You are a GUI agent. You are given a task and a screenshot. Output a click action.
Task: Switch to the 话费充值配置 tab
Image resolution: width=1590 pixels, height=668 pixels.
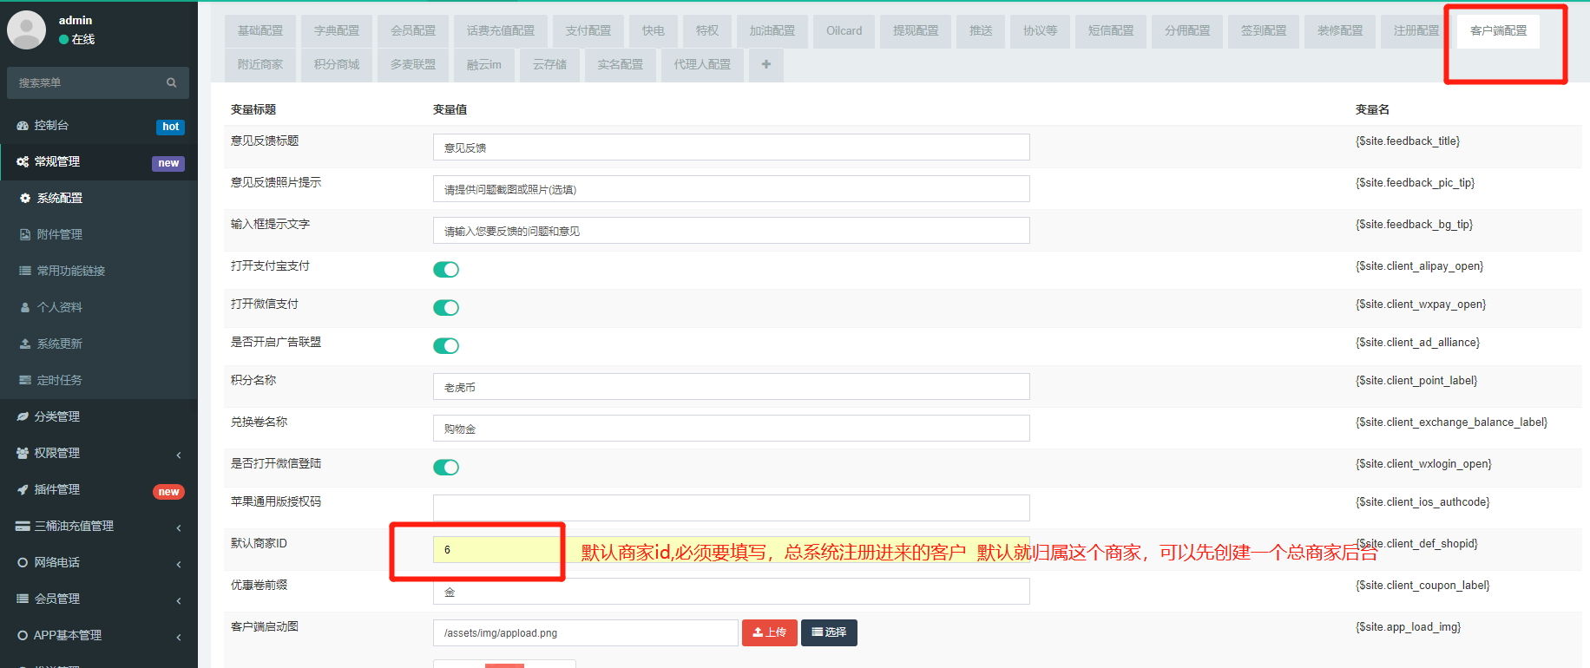pos(501,30)
